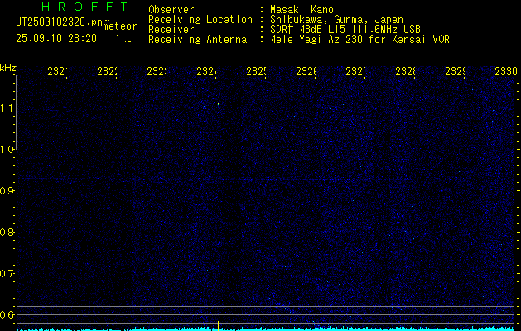The height and width of the screenshot is (331, 521).
Task: Click the 'Receiving Antenna' field label
Action: tap(197, 40)
